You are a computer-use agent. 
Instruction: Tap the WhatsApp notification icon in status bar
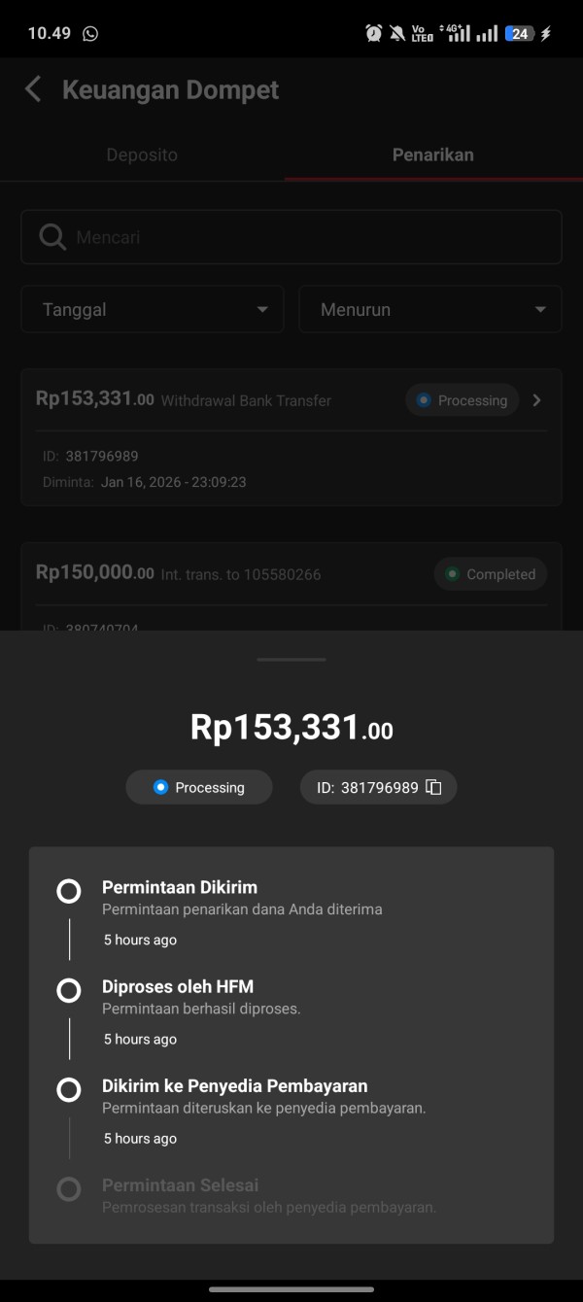(90, 34)
